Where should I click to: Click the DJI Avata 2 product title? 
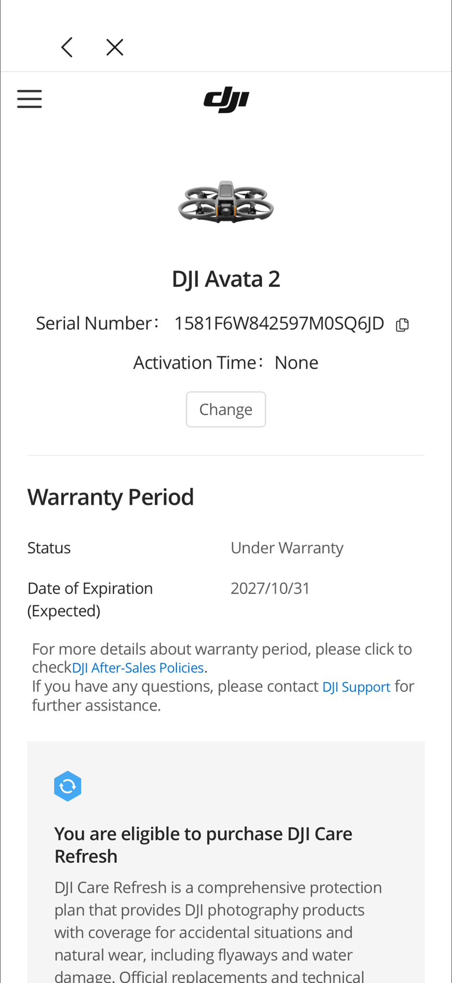click(226, 279)
